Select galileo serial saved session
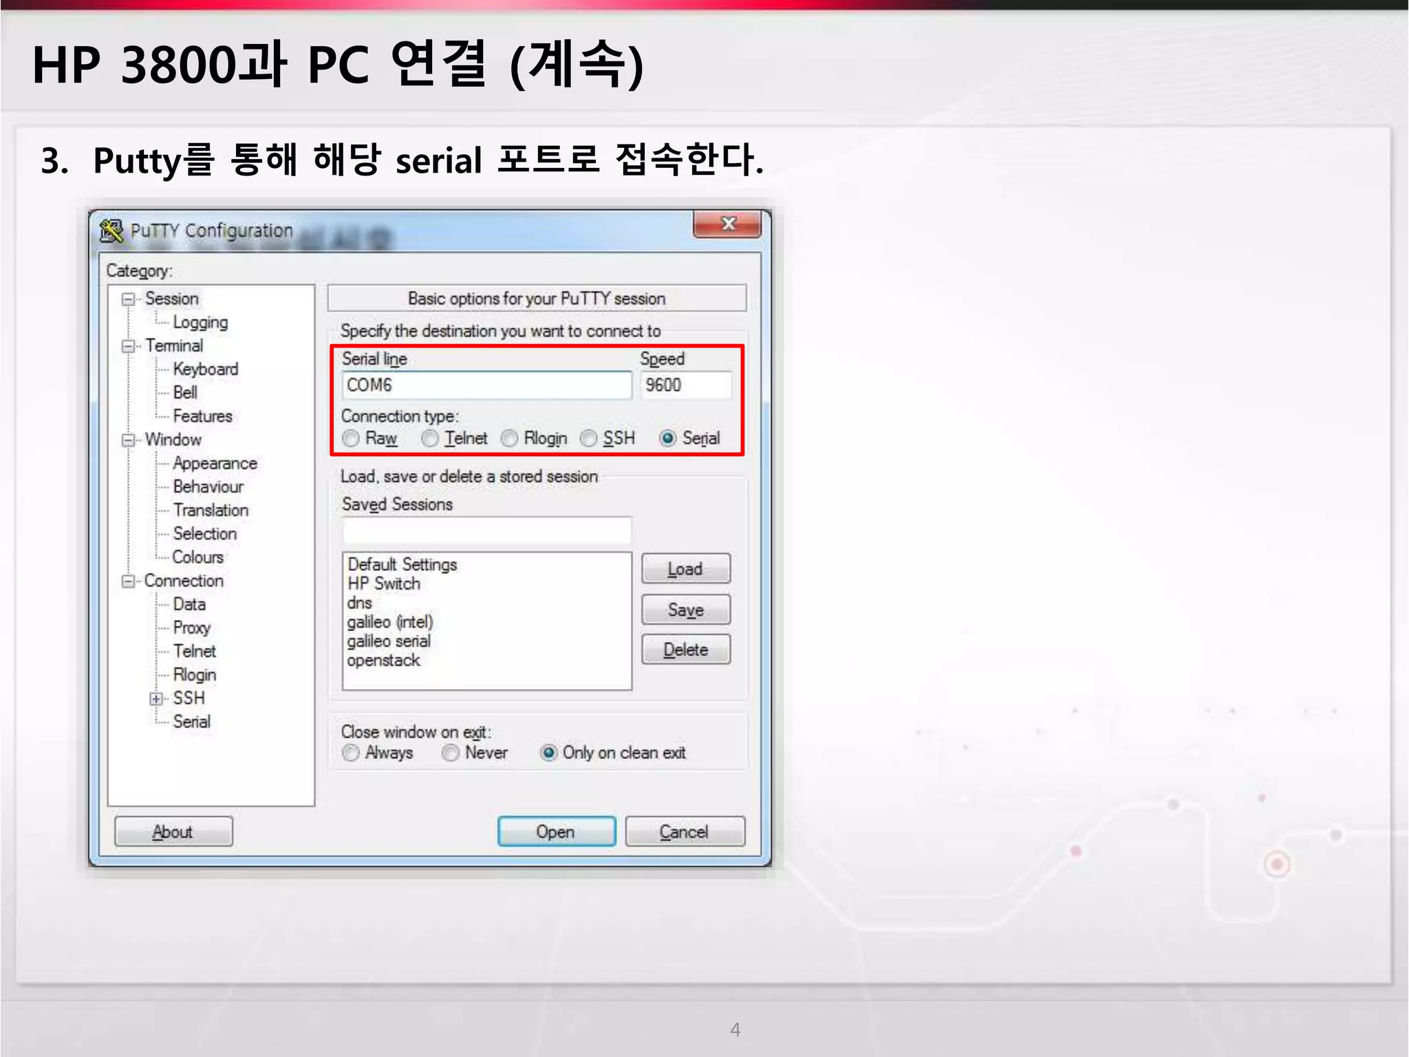 389,641
